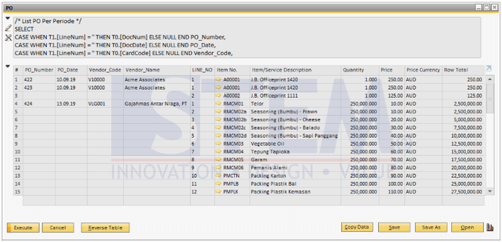Select Seasoning (Bumbu) - Prawn cell

click(295, 112)
